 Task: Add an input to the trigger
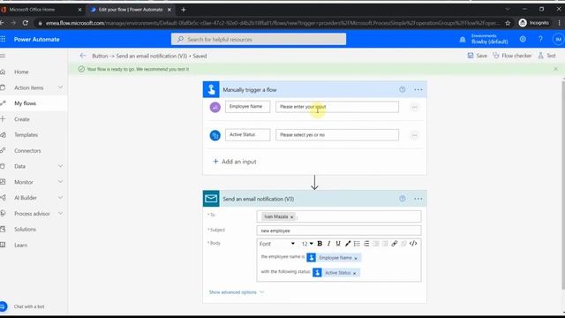(x=235, y=162)
